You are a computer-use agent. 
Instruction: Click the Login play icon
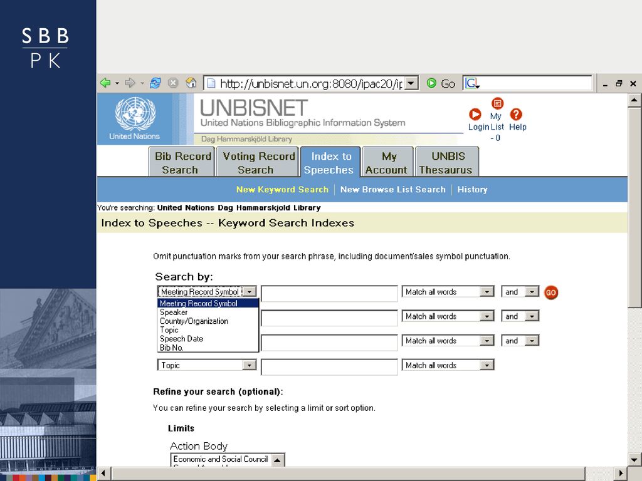[x=475, y=114]
